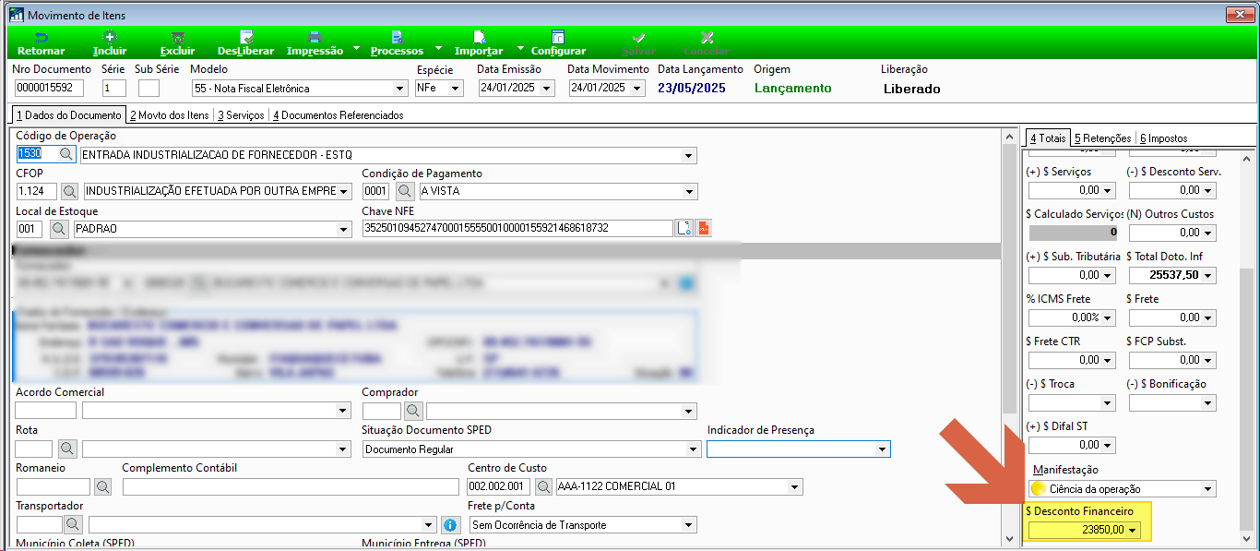Open the Importar dropdown arrow
The image size is (1260, 551).
(520, 48)
